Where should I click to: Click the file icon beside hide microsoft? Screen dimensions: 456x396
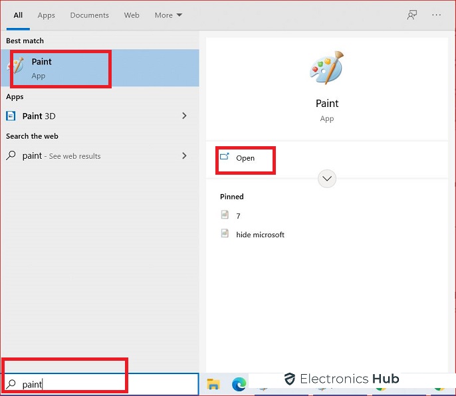[225, 233]
